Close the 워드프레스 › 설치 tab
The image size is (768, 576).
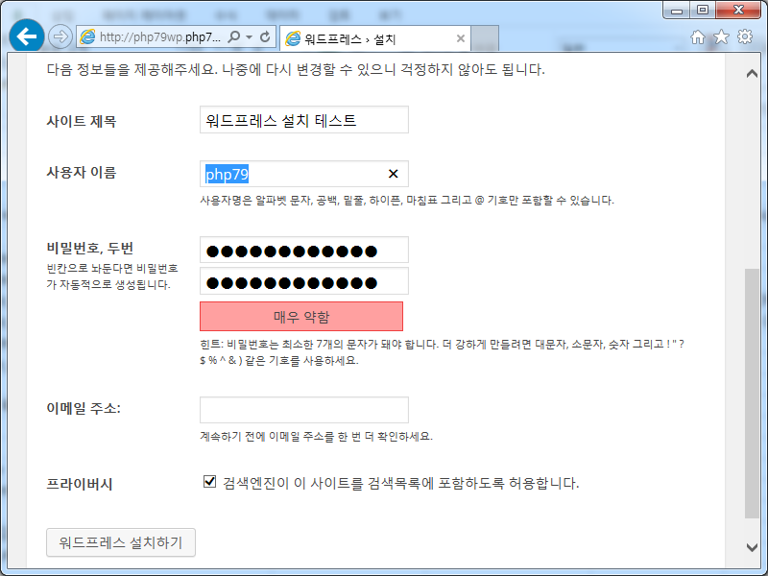461,38
